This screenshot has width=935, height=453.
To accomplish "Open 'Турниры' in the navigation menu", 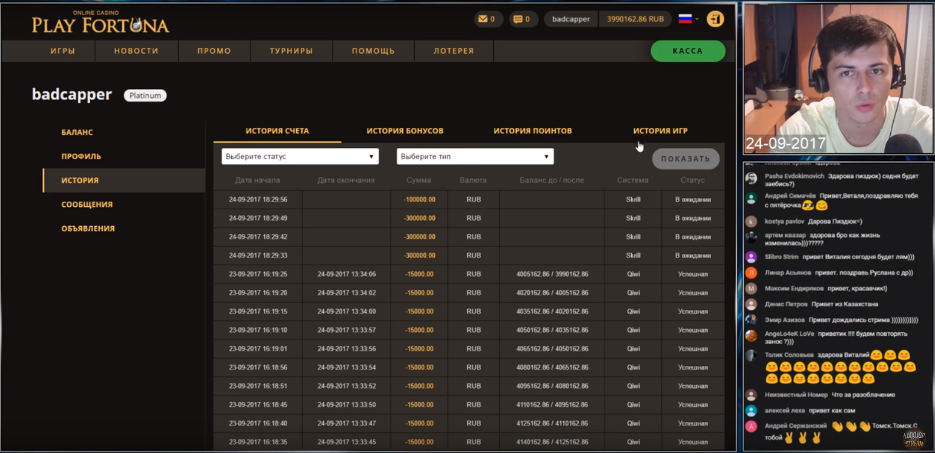I will pos(291,51).
